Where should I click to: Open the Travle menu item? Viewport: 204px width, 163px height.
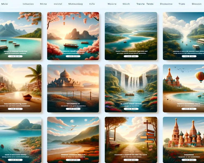click(x=140, y=4)
